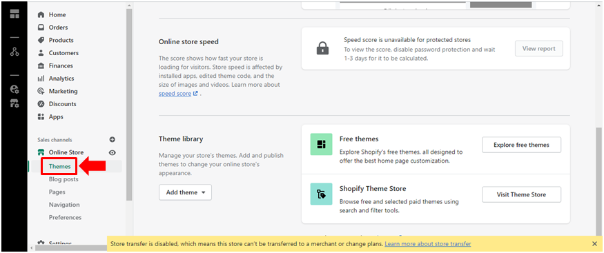Open the Discounts page

tap(62, 104)
